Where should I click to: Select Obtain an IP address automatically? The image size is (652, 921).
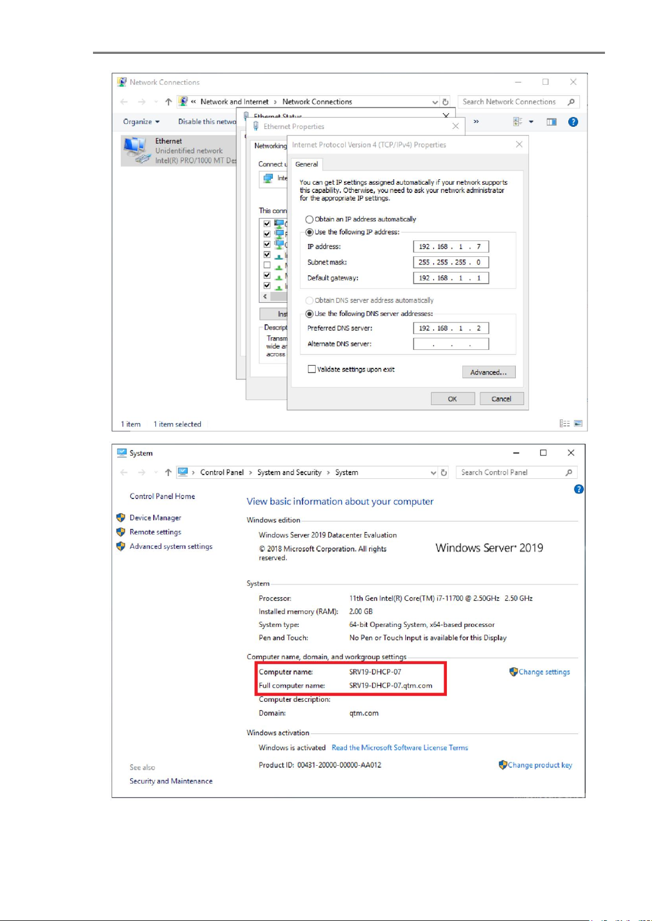(x=310, y=219)
